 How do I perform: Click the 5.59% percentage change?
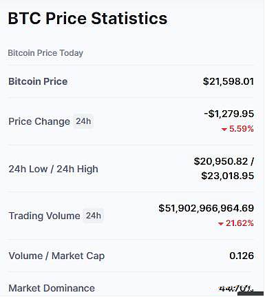click(242, 129)
